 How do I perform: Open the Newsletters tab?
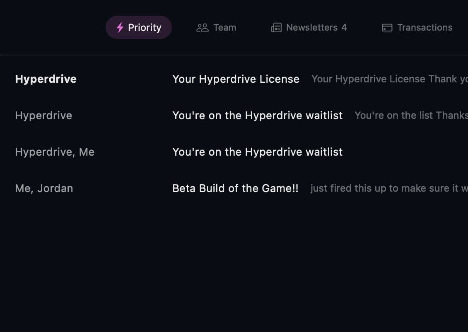pos(309,27)
